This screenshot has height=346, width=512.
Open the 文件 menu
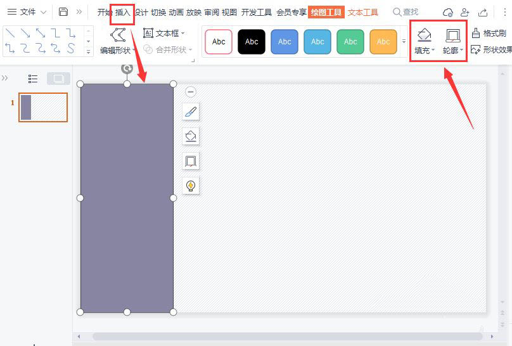pos(27,12)
